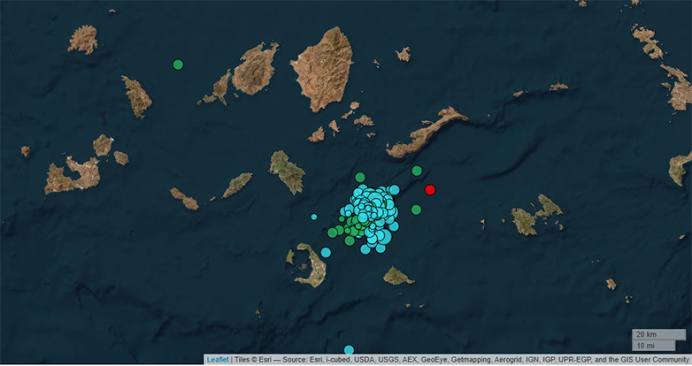The height and width of the screenshot is (366, 692).
Task: Click the crescent-shaped Santorini island
Action: click(x=311, y=266)
